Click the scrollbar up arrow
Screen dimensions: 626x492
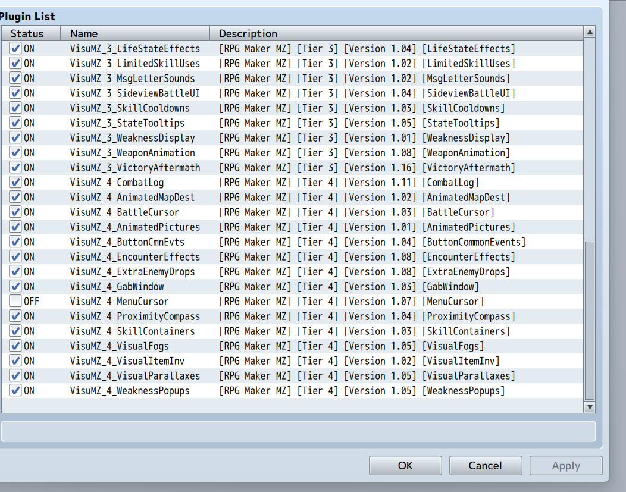[x=590, y=32]
